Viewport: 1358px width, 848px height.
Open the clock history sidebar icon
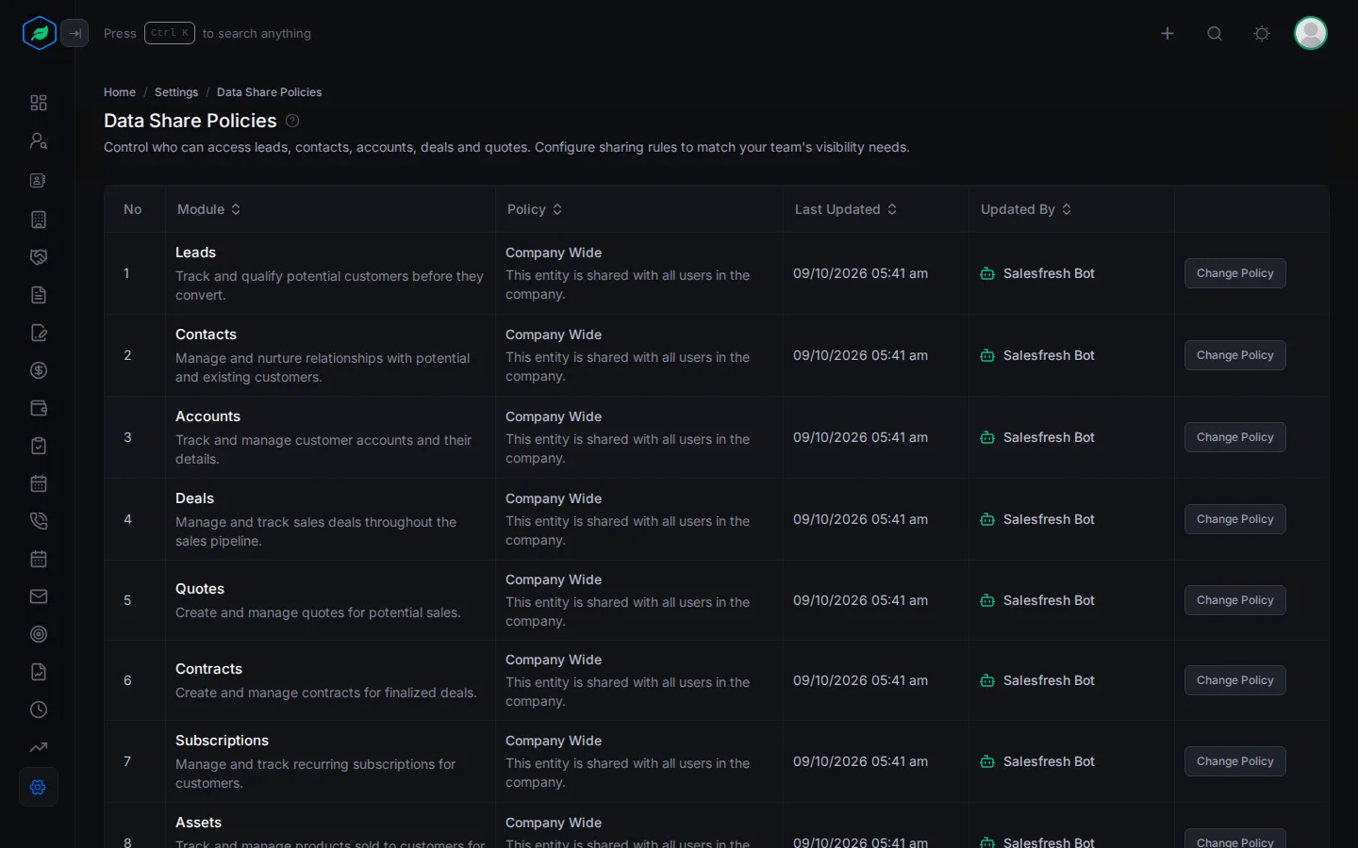click(x=39, y=709)
